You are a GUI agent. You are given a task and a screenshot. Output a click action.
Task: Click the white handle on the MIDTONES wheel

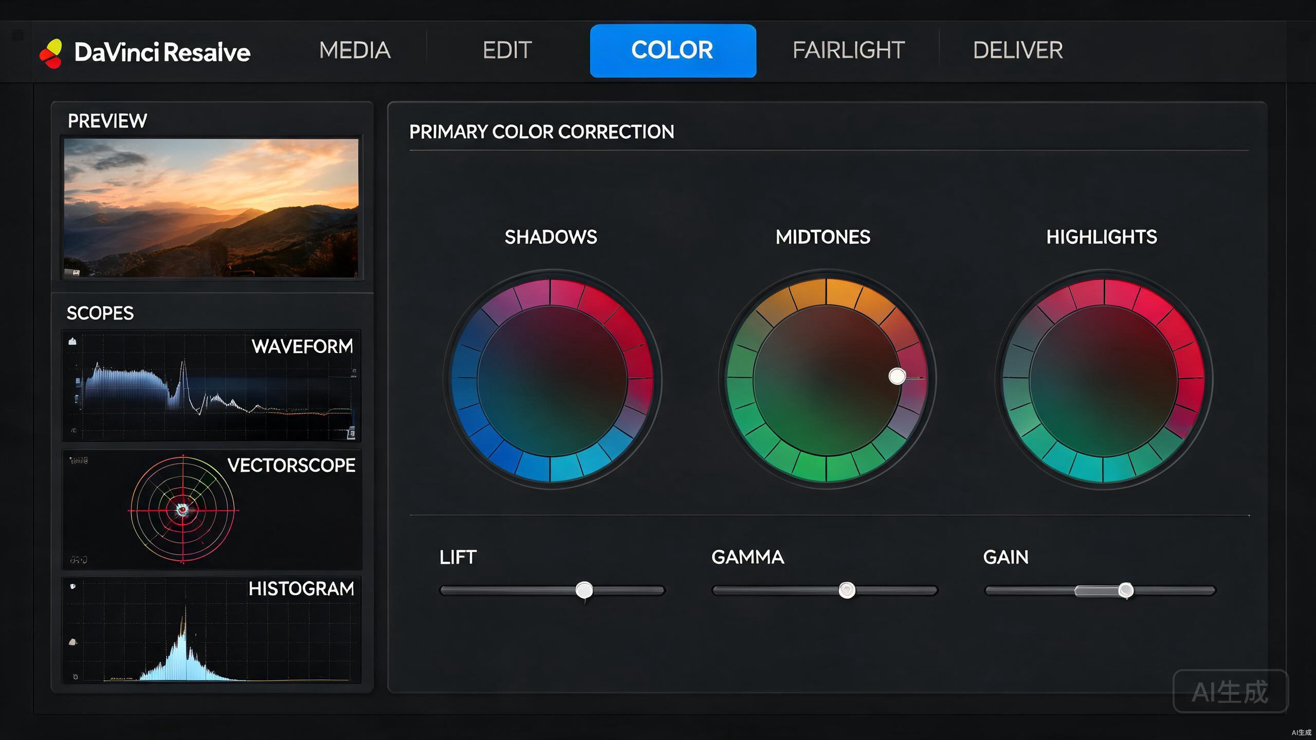[897, 376]
